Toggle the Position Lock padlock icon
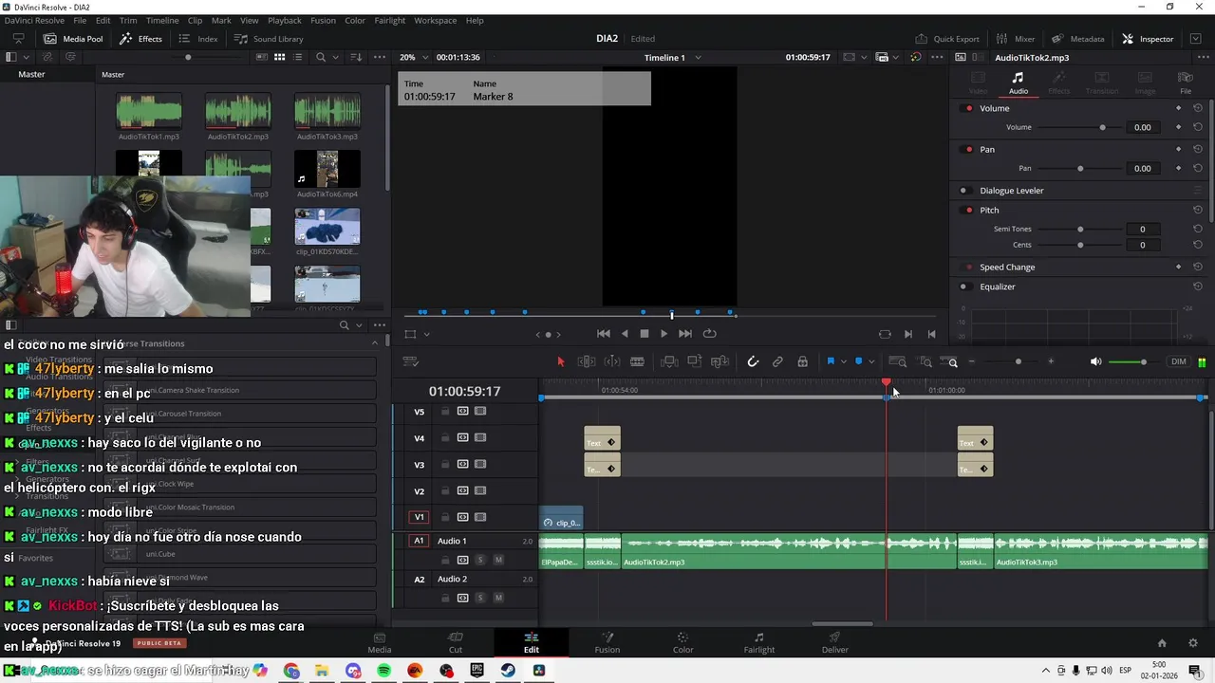This screenshot has width=1215, height=683. (x=802, y=361)
